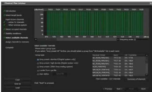This screenshot has width=152, height=92.
Task: Click the TV17 label above the spectrum
Action: pyautogui.click(x=81, y=10)
